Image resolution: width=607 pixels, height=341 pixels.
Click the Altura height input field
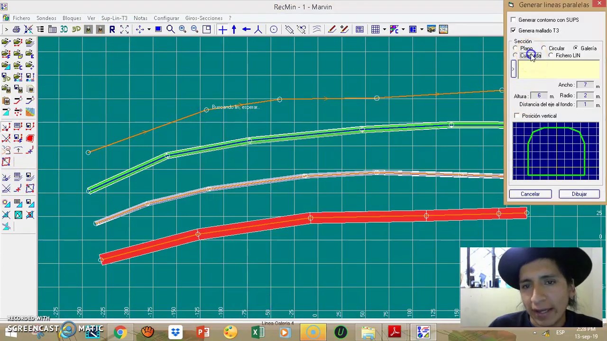pyautogui.click(x=539, y=96)
